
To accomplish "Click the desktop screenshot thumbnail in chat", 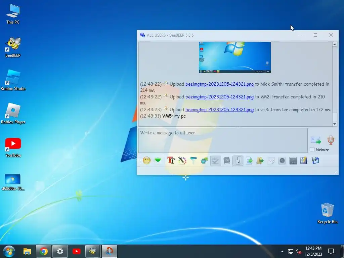I will click(x=235, y=57).
